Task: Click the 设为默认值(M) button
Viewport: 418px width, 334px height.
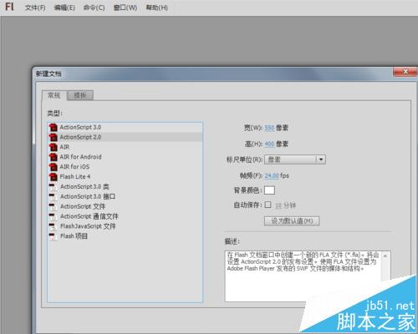Action: [292, 221]
